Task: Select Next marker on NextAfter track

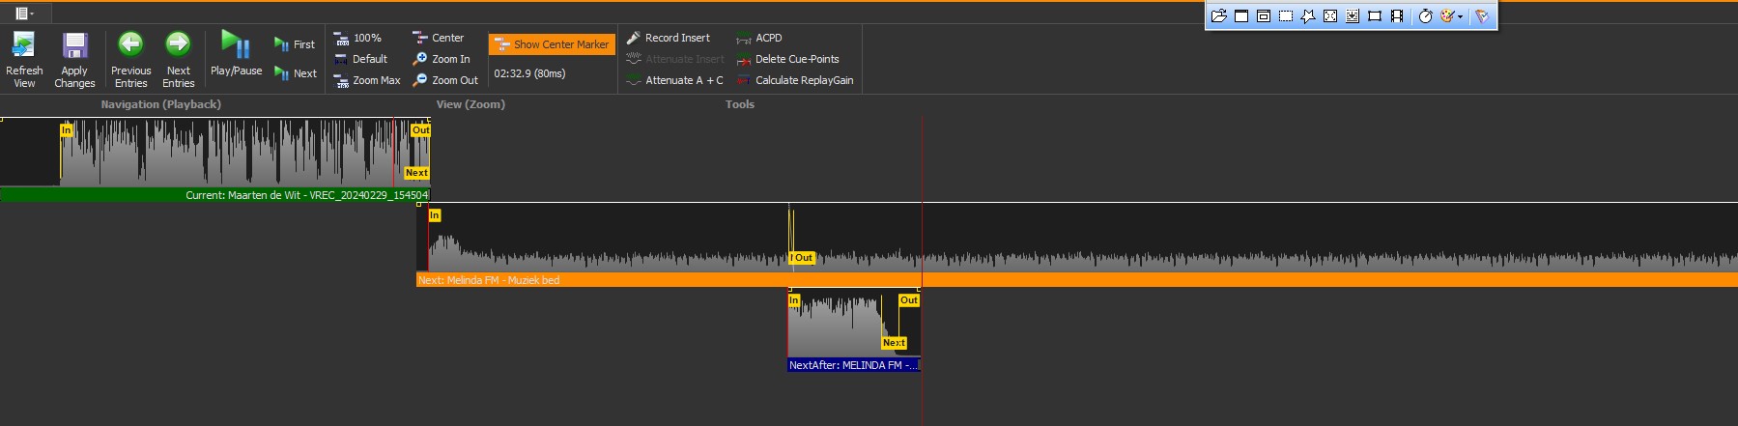Action: click(x=894, y=343)
